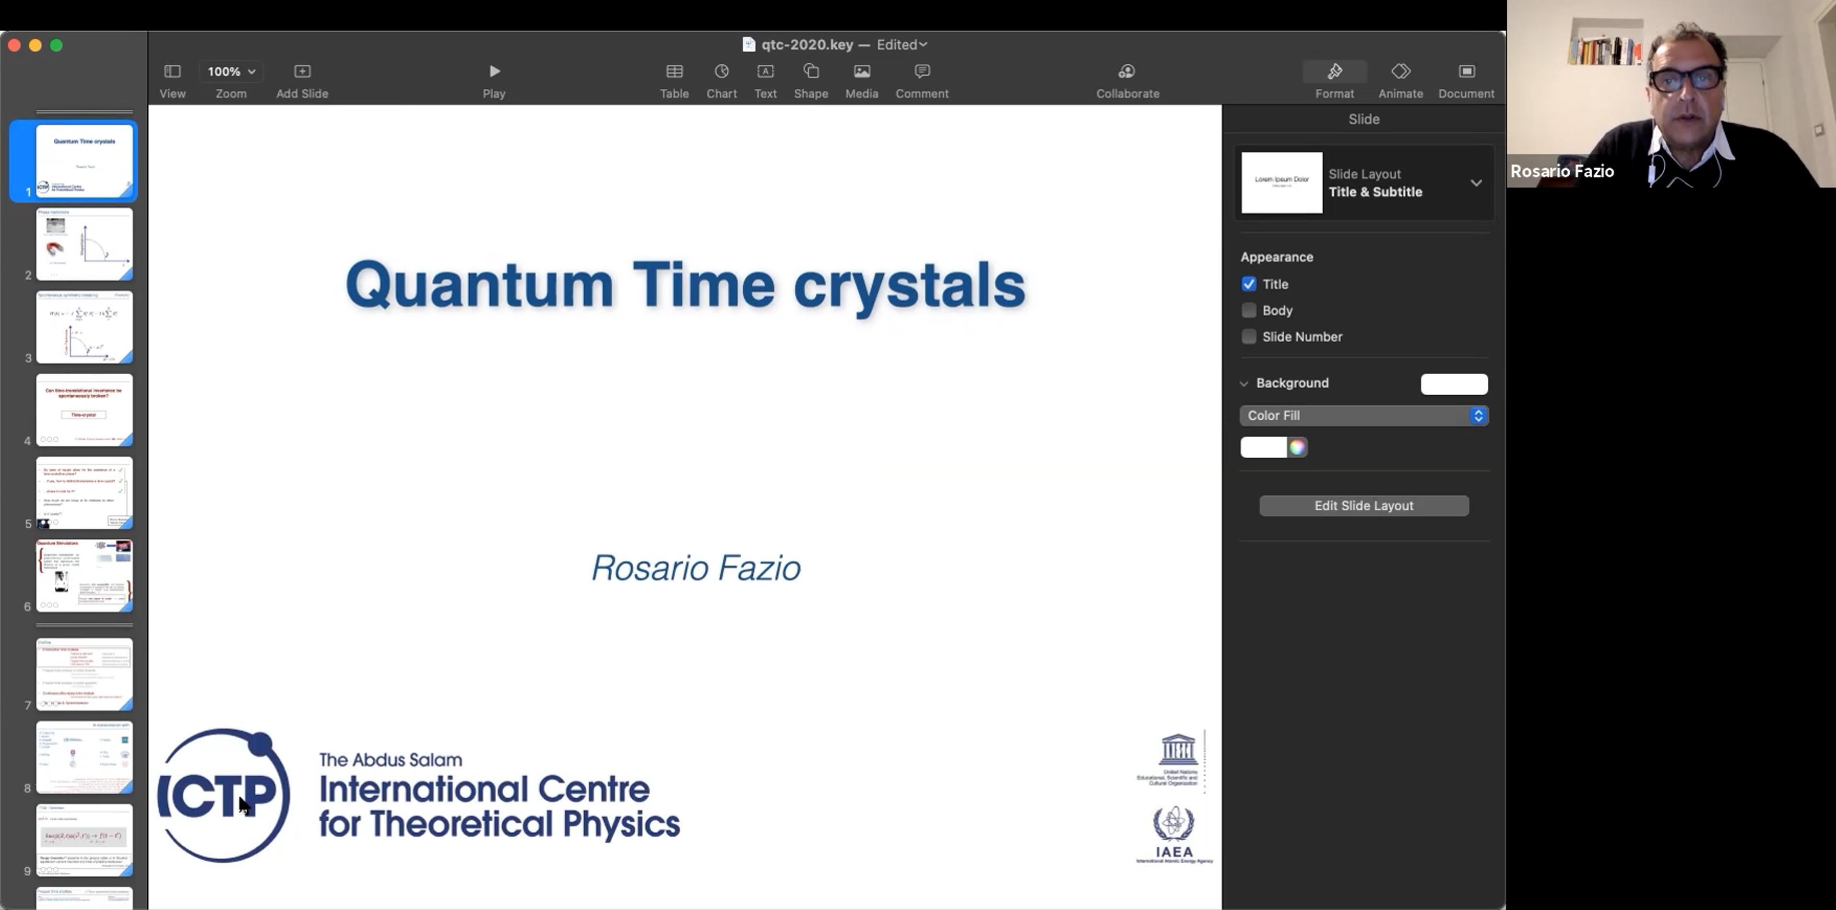Screen dimensions: 1836x910
Task: Open the Animate inspector
Action: (1400, 71)
